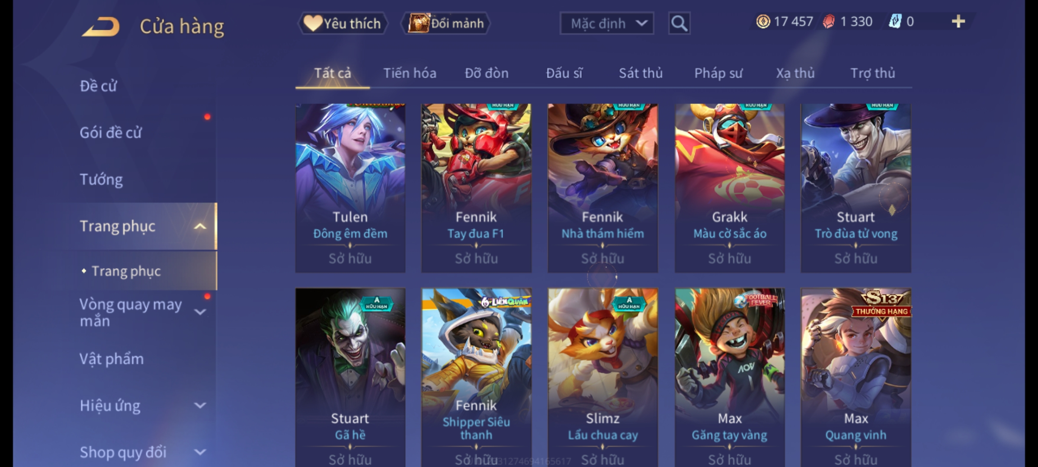The image size is (1038, 467).
Task: Switch to the Pháp sư tab
Action: coord(718,73)
